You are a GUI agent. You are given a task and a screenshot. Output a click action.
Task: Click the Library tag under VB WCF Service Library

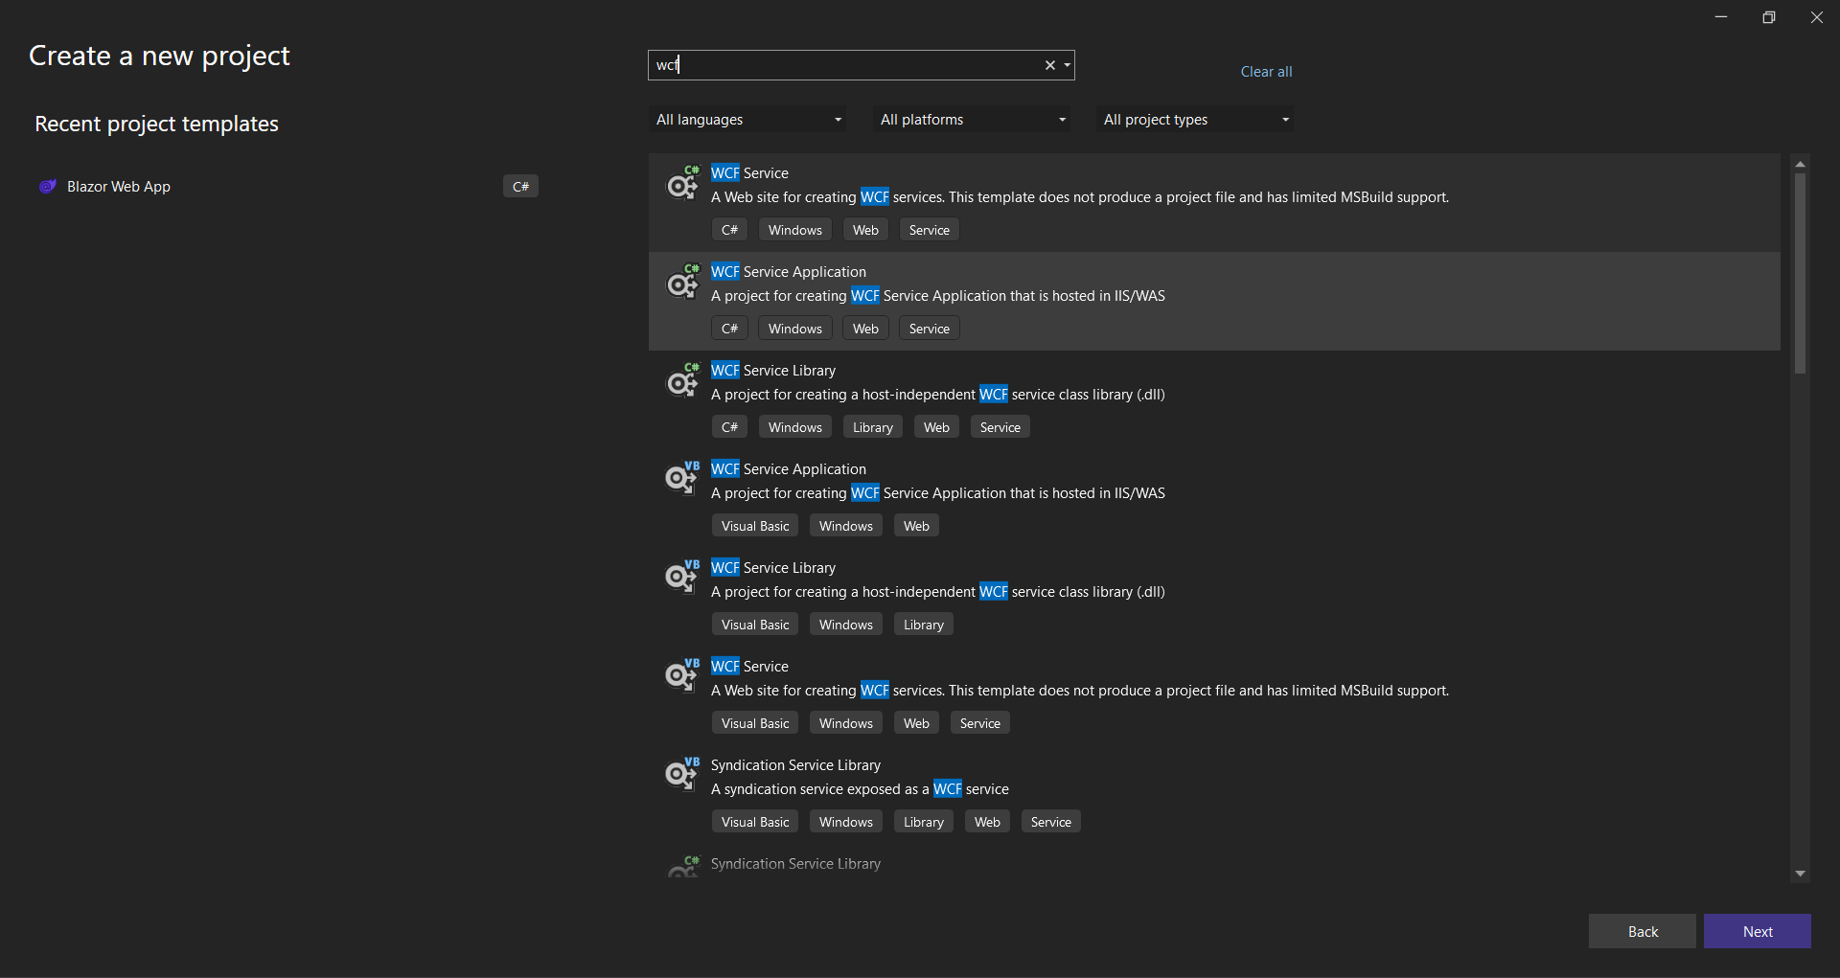924,625
